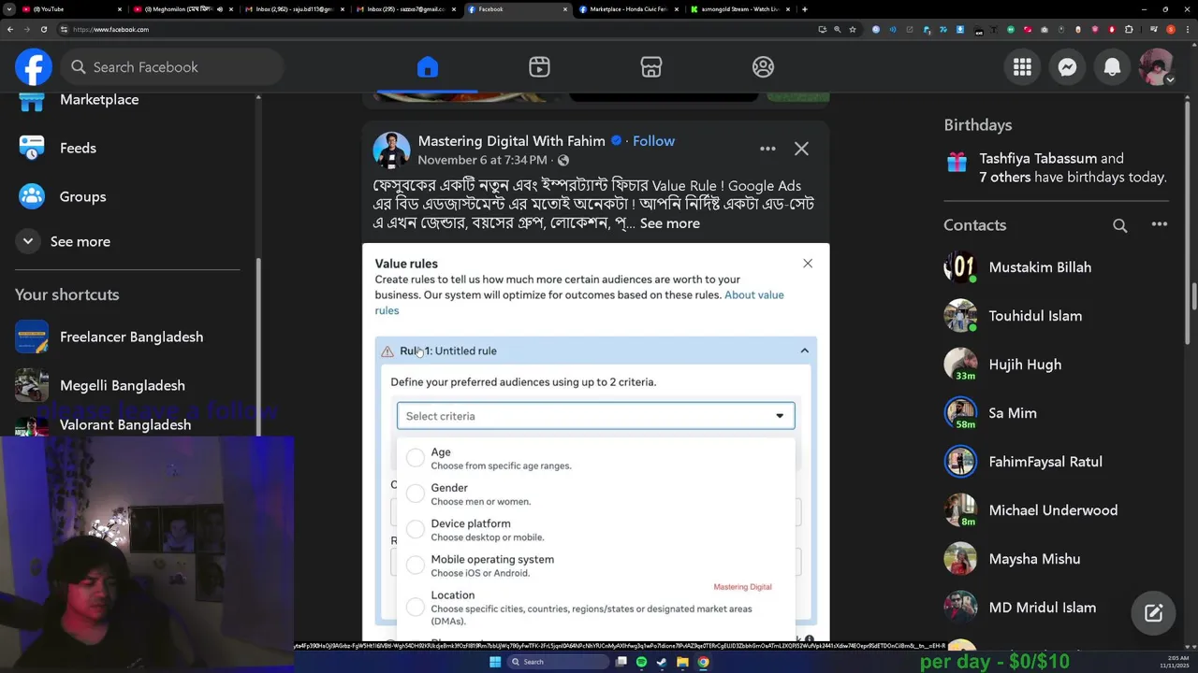Click the Facebook logo icon
Image resolution: width=1198 pixels, height=673 pixels.
tap(34, 67)
